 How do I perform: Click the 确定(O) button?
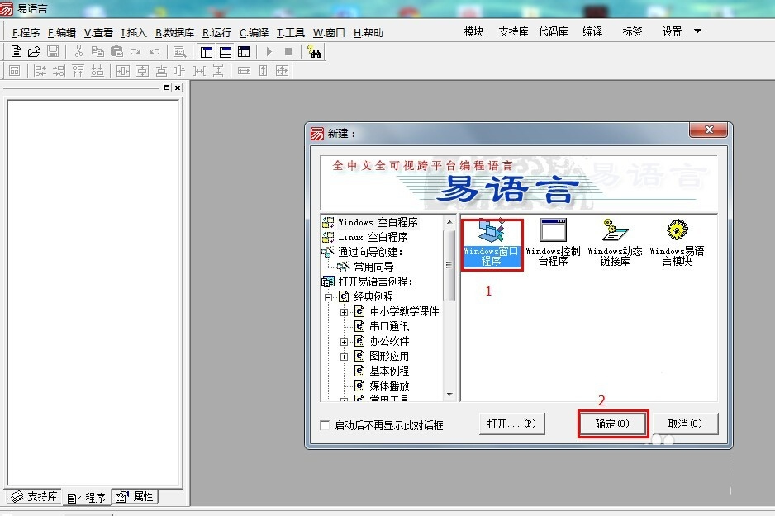[612, 424]
